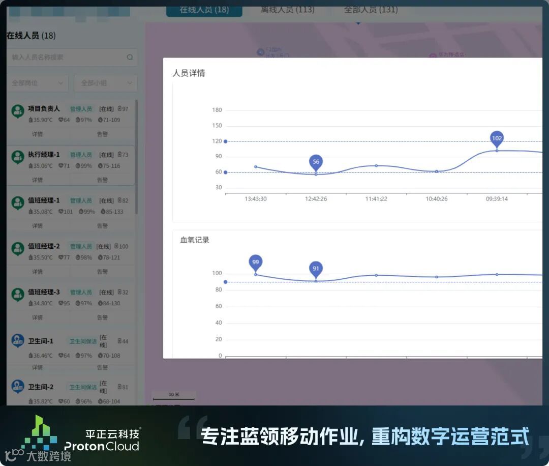Image resolution: width=549 pixels, height=466 pixels.
Task: Open 告警 for 值班经理-1
Action: (102, 226)
